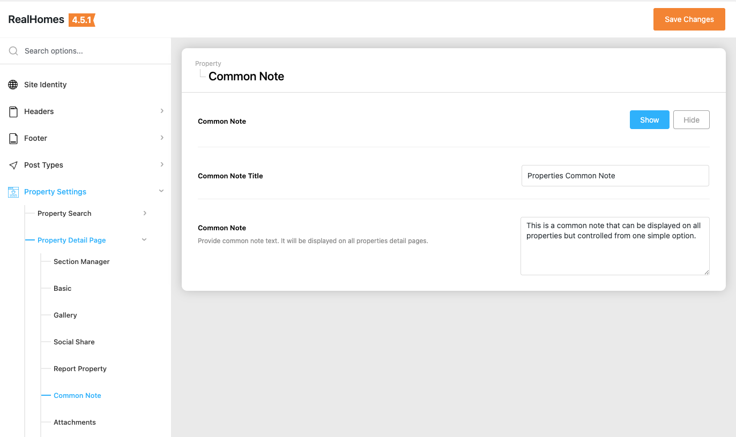The image size is (736, 437).
Task: Click the Save Changes button
Action: (x=689, y=19)
